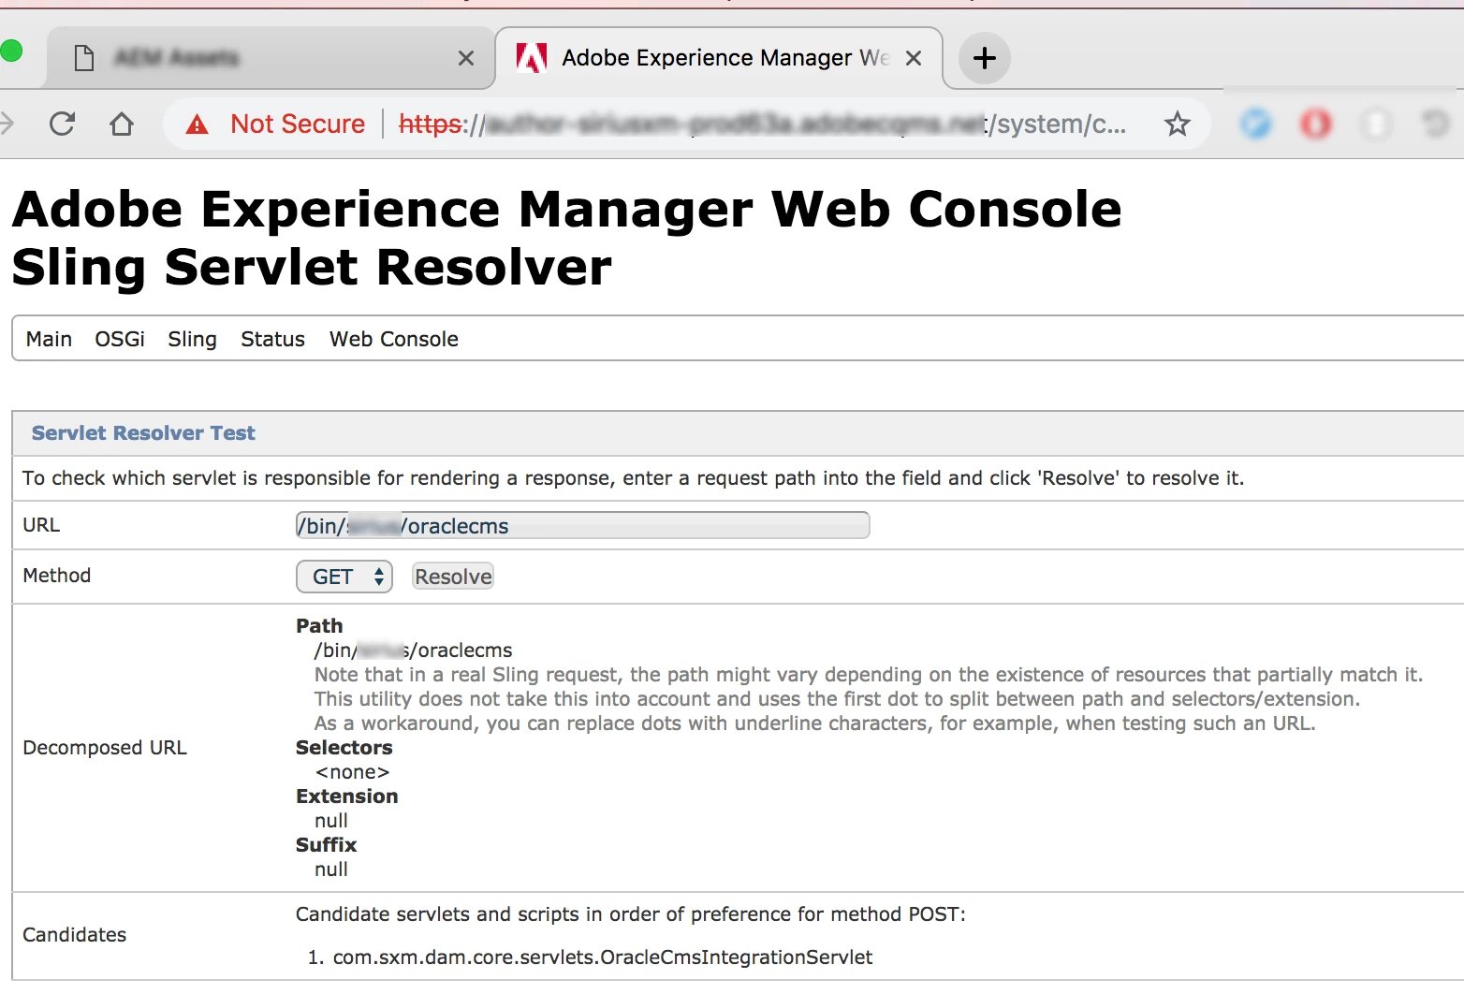
Task: Click the Selectors label
Action: tap(344, 747)
